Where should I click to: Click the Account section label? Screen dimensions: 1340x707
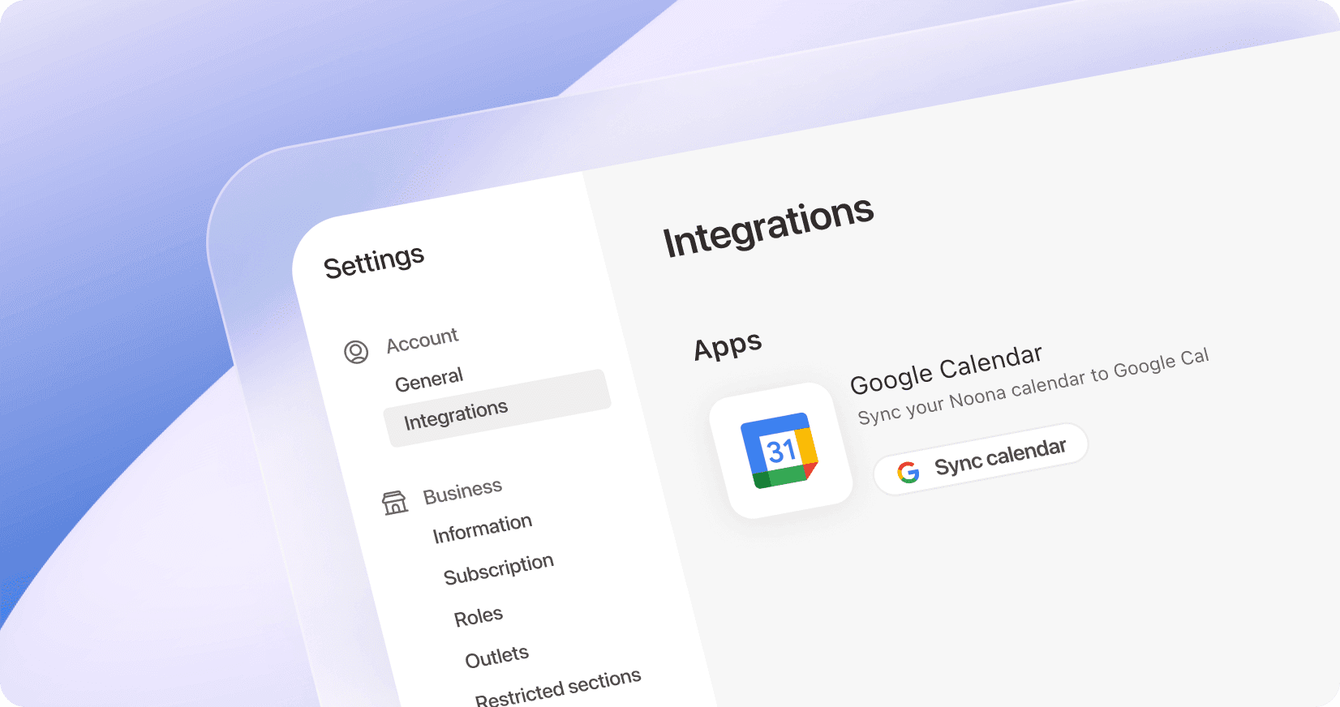tap(423, 341)
